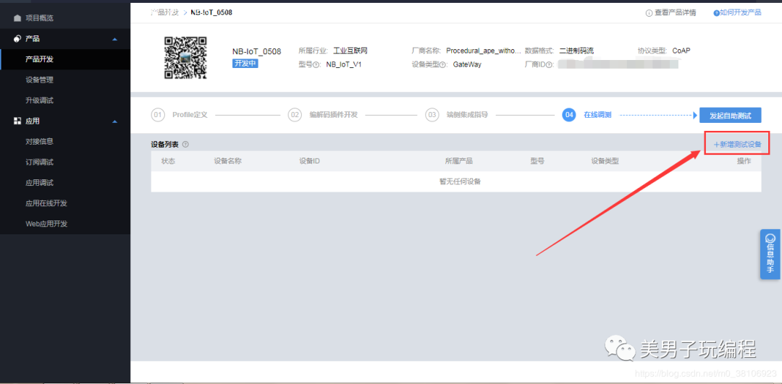Click the 工业互联网 industry value
Screen dimensions: 782x384
[350, 51]
